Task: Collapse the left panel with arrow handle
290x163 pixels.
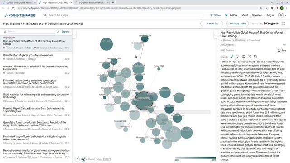Action: click(74, 34)
